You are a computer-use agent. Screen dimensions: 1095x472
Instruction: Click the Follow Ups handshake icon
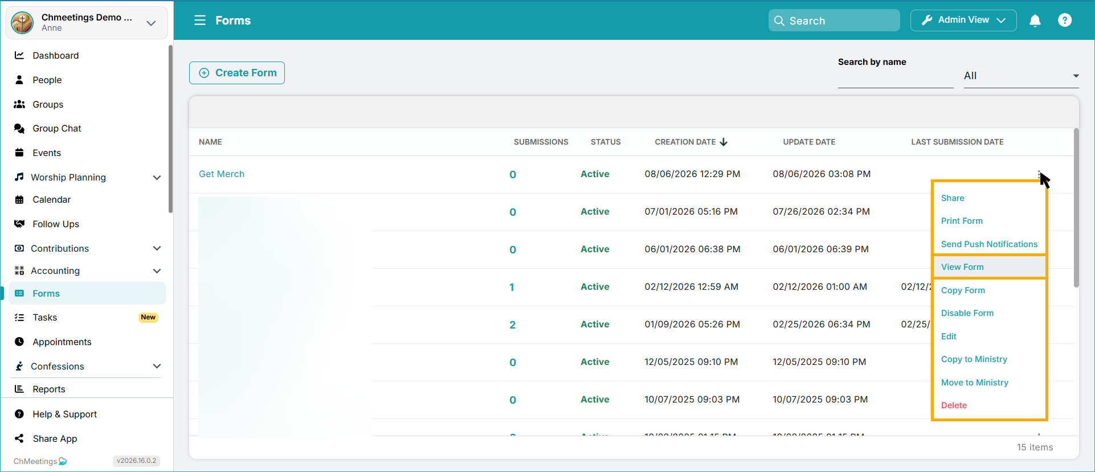click(x=19, y=224)
